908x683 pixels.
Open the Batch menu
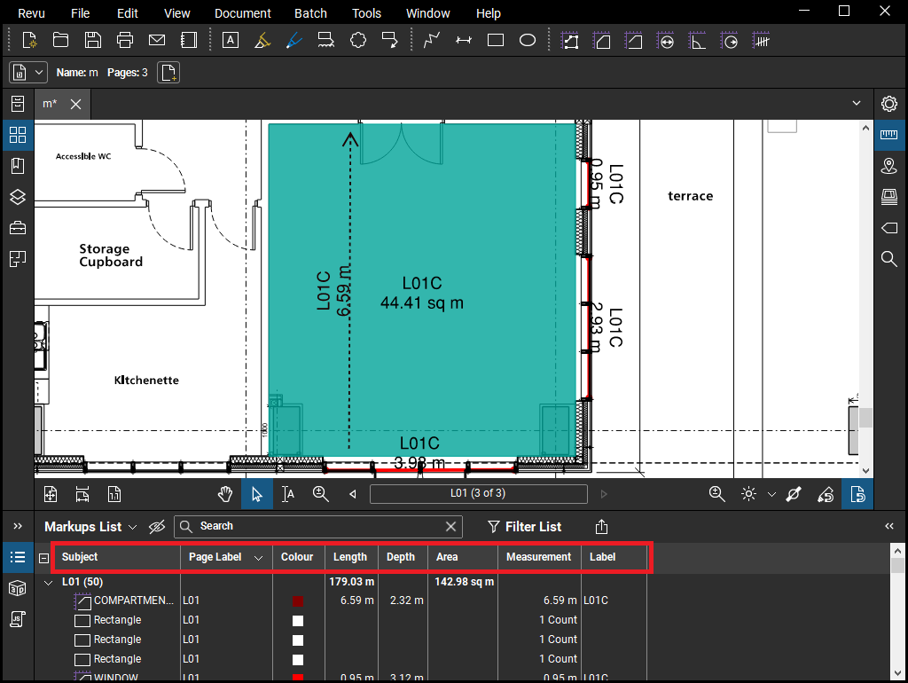coord(310,12)
